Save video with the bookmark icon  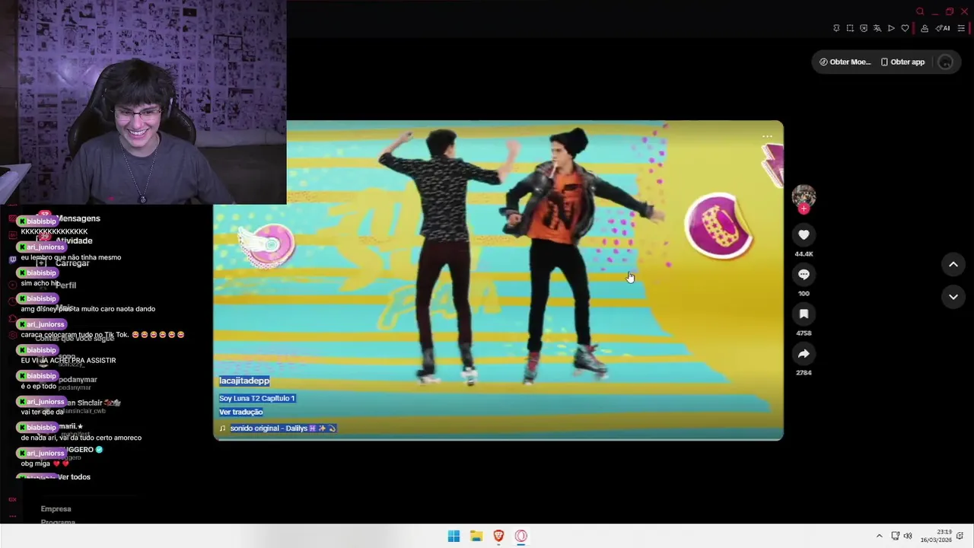click(x=804, y=314)
